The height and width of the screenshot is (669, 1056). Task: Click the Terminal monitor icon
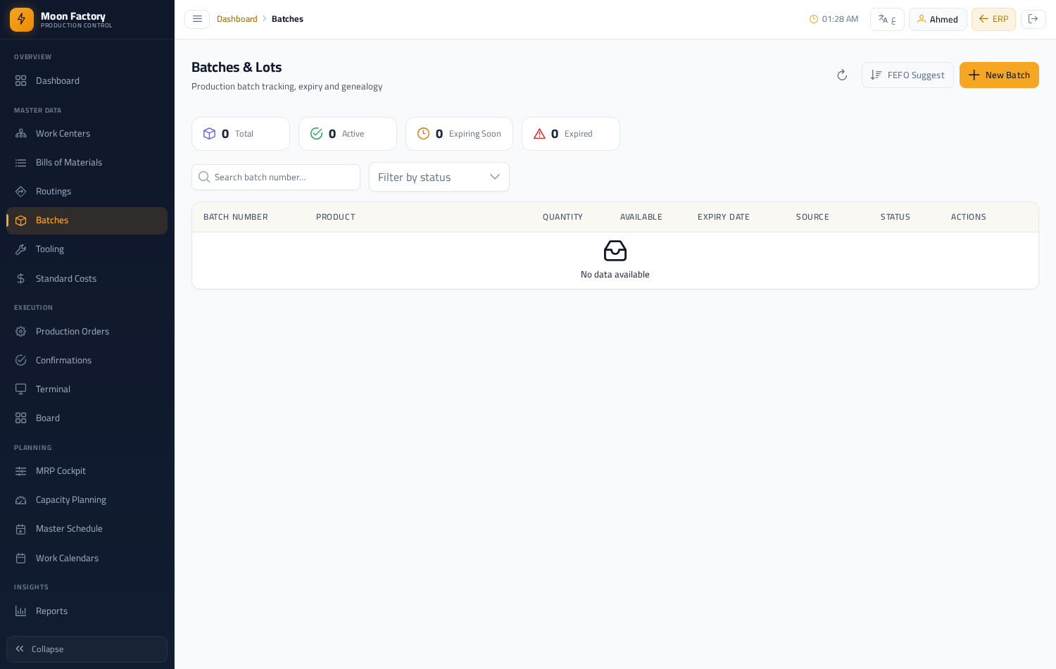tap(21, 389)
